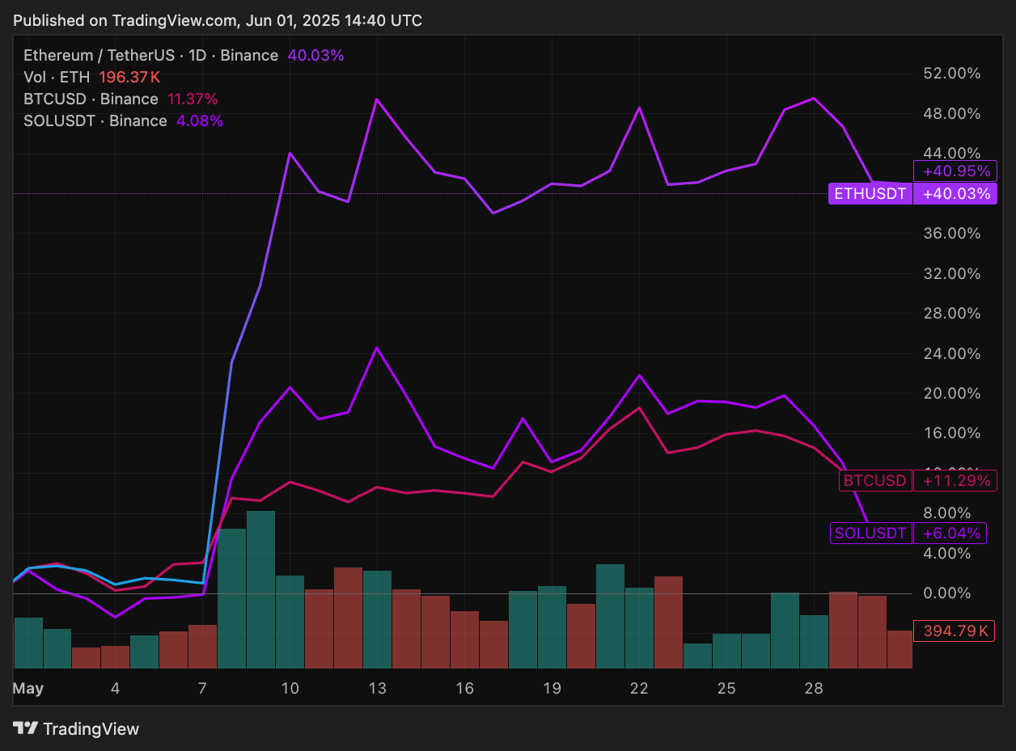Click the 32.00% price scale tick
1016x751 pixels.
tap(951, 273)
